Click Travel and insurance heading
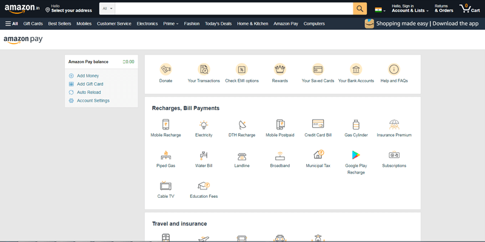 (x=179, y=224)
